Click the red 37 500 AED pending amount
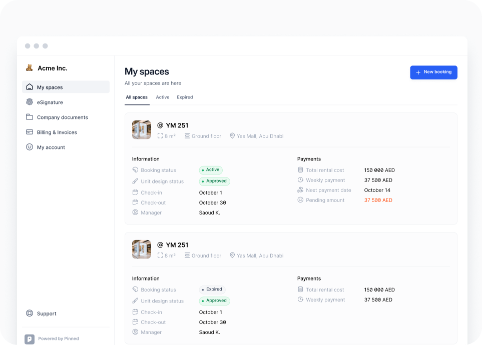This screenshot has width=482, height=345. coord(378,200)
